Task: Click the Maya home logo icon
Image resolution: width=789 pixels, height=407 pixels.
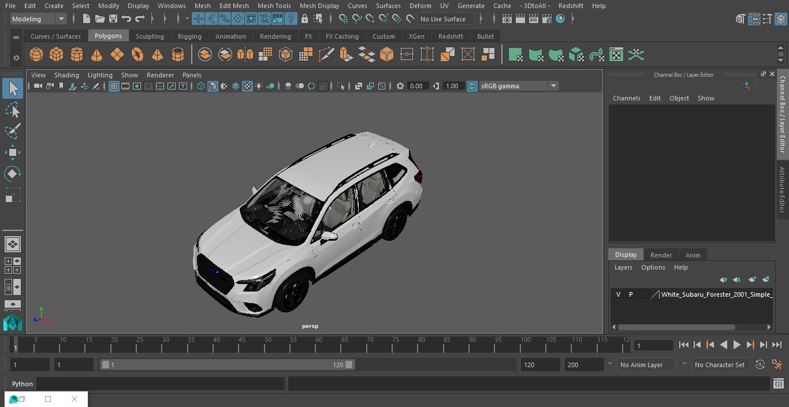Action: tap(13, 322)
